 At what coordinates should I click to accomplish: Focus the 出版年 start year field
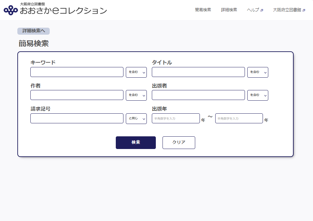176,118
